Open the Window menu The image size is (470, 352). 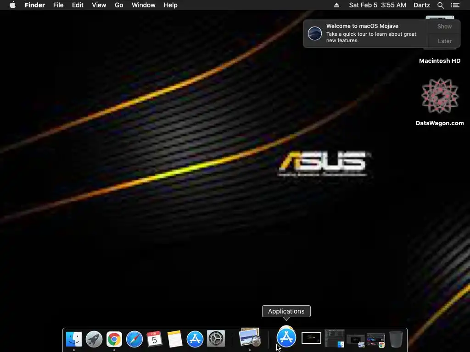click(x=144, y=5)
